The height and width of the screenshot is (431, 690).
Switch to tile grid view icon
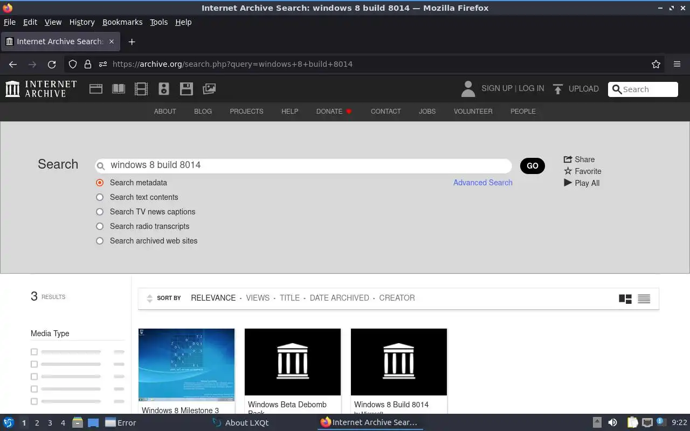pyautogui.click(x=625, y=298)
